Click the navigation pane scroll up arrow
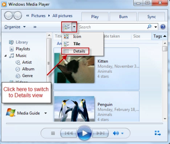Viewport: 170px width, 144px height. coord(49,35)
